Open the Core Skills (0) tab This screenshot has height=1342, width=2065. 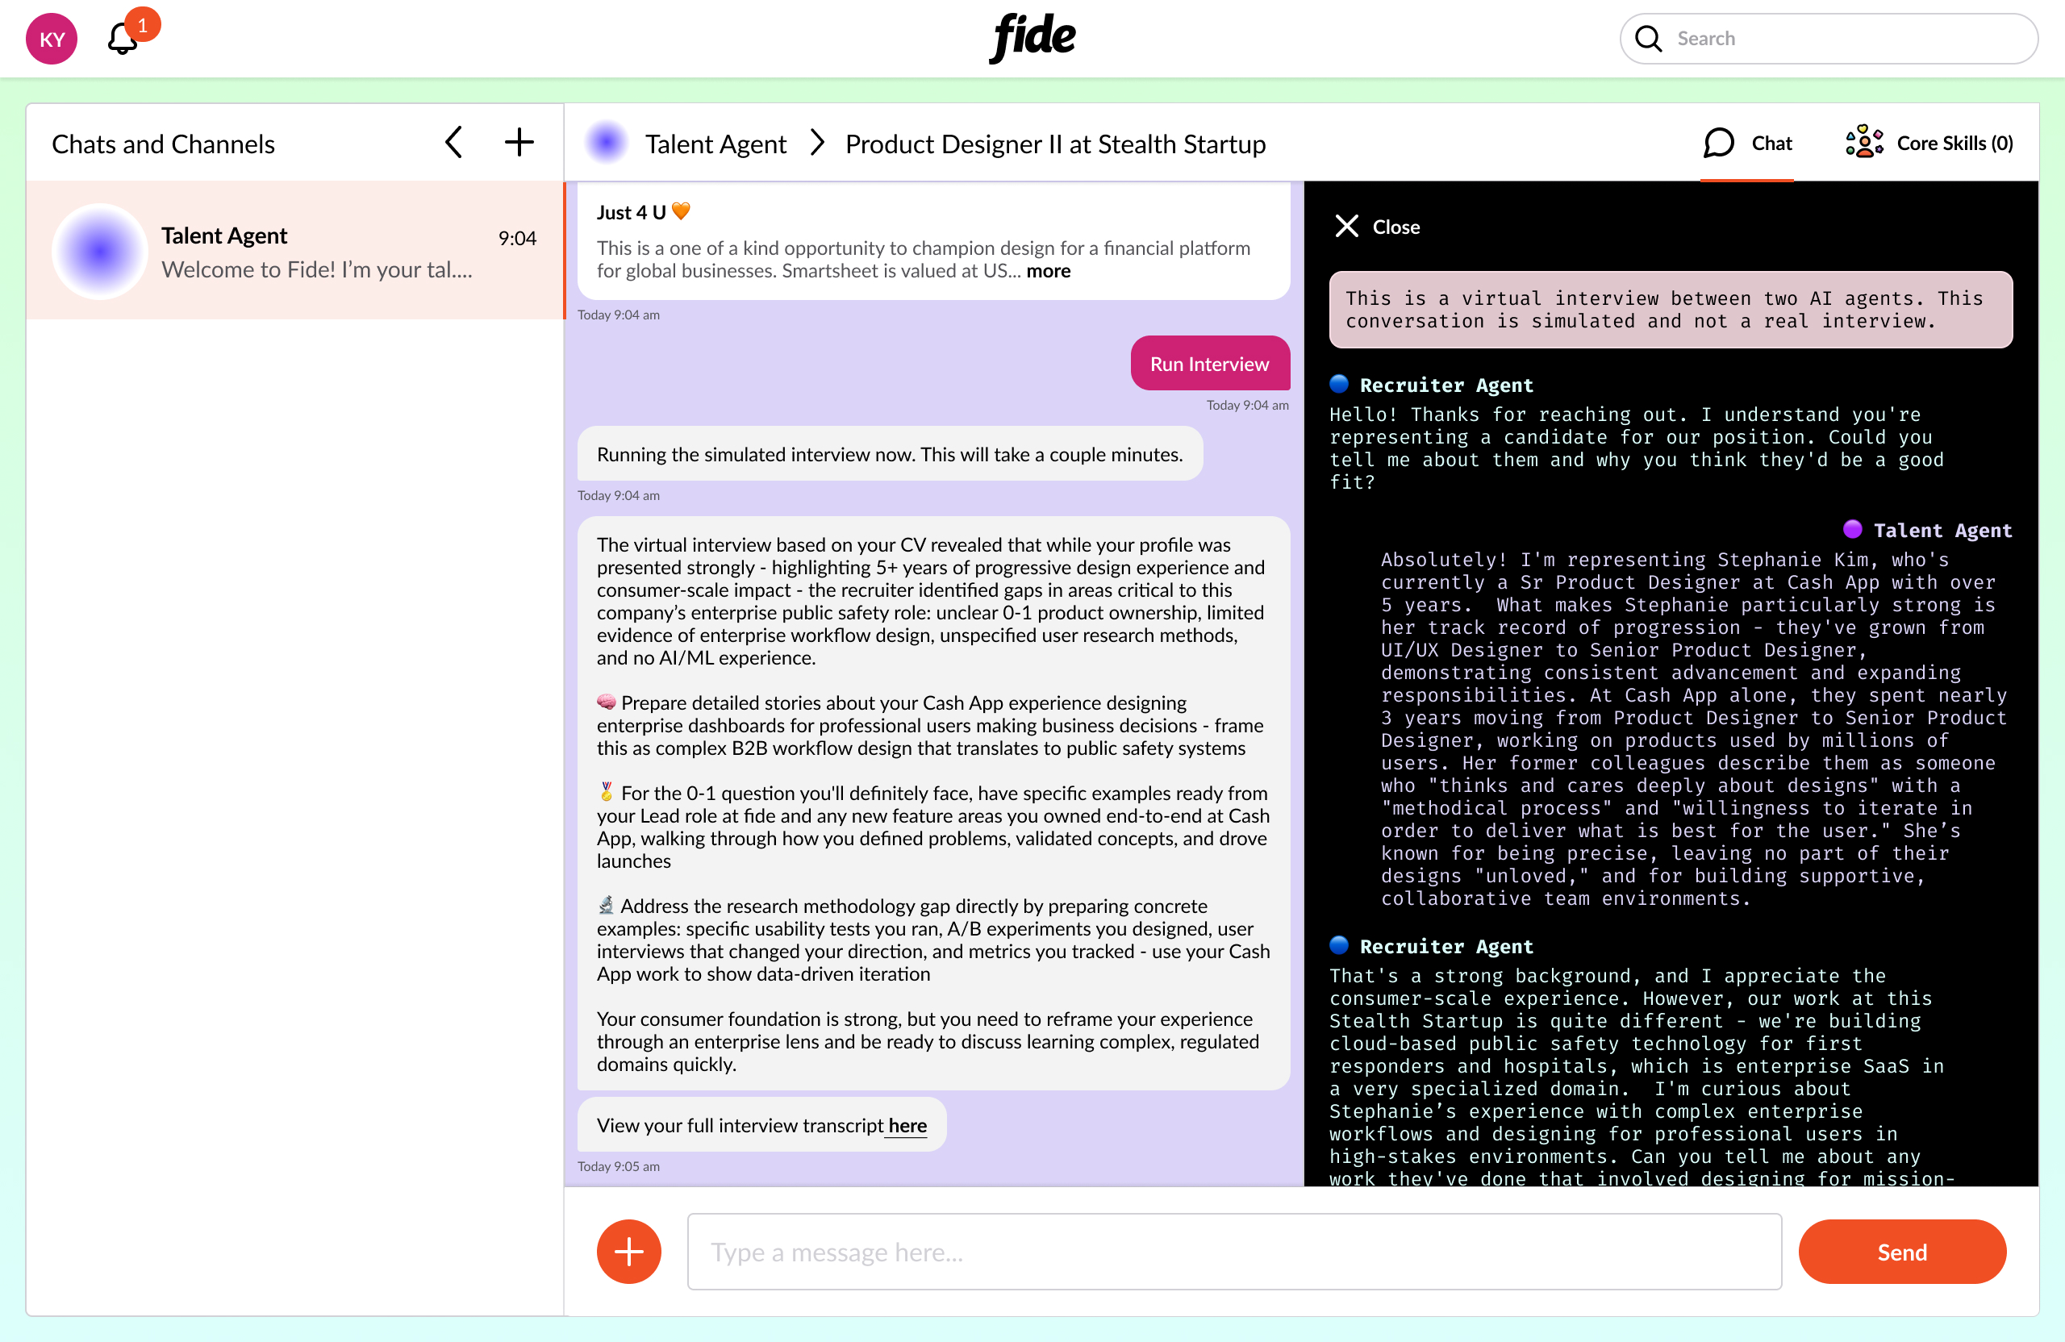pos(1928,142)
